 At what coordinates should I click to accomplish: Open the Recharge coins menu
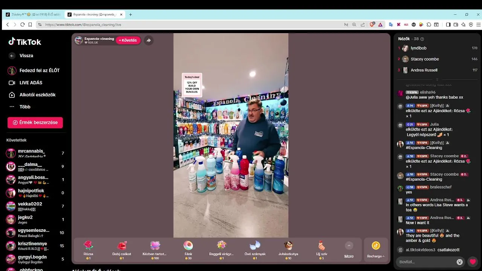[376, 250]
